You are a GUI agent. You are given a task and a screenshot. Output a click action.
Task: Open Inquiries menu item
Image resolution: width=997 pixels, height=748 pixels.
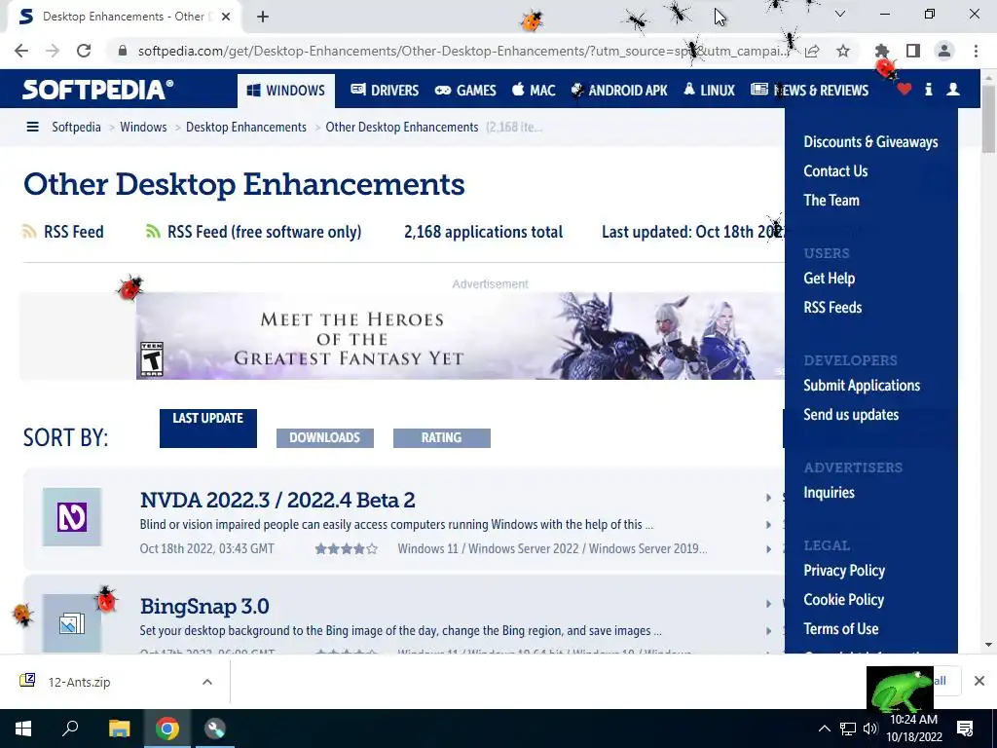(829, 493)
